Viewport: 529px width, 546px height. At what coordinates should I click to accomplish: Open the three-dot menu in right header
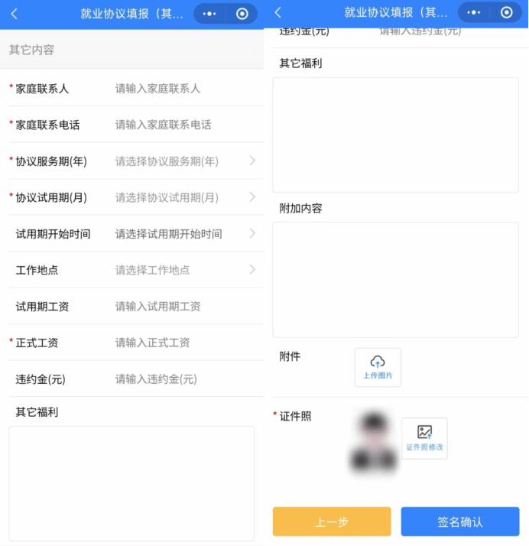474,13
